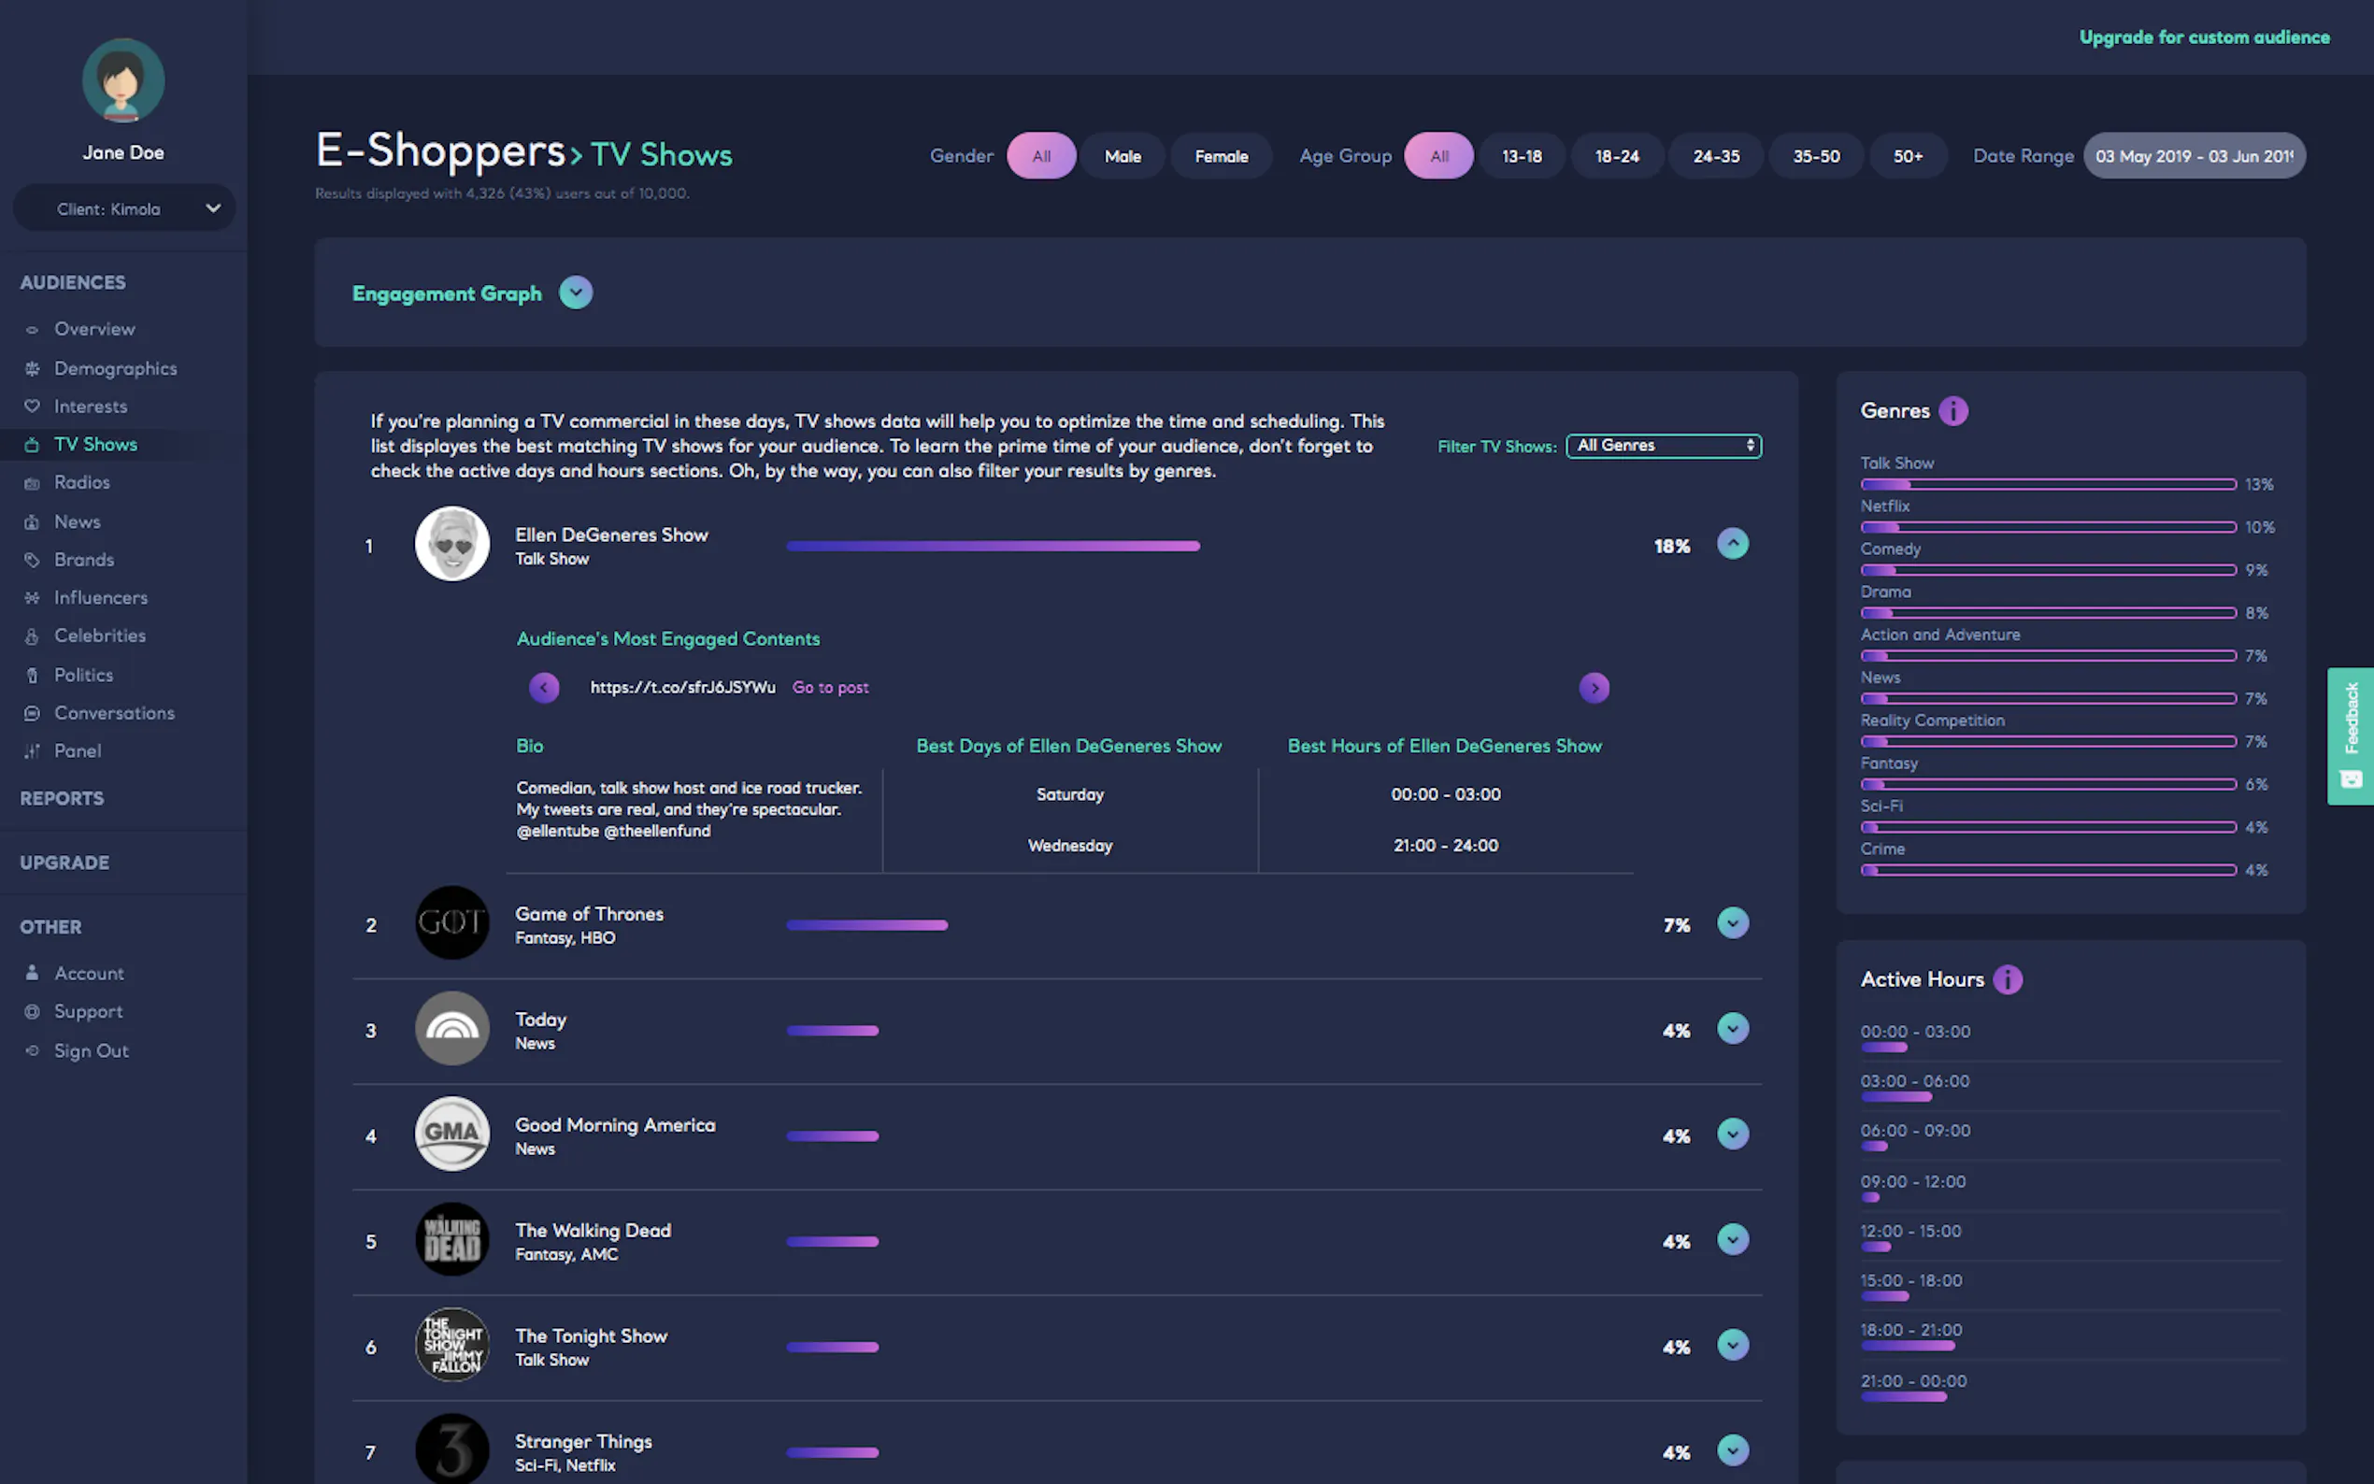Select the Male gender filter
Screen dimensions: 2374x1484
(1122, 156)
